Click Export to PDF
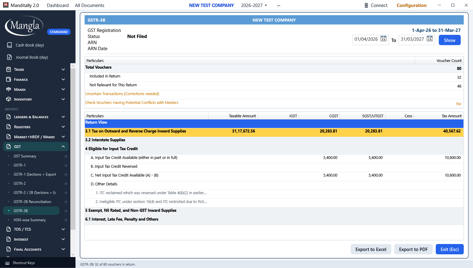 [413, 249]
